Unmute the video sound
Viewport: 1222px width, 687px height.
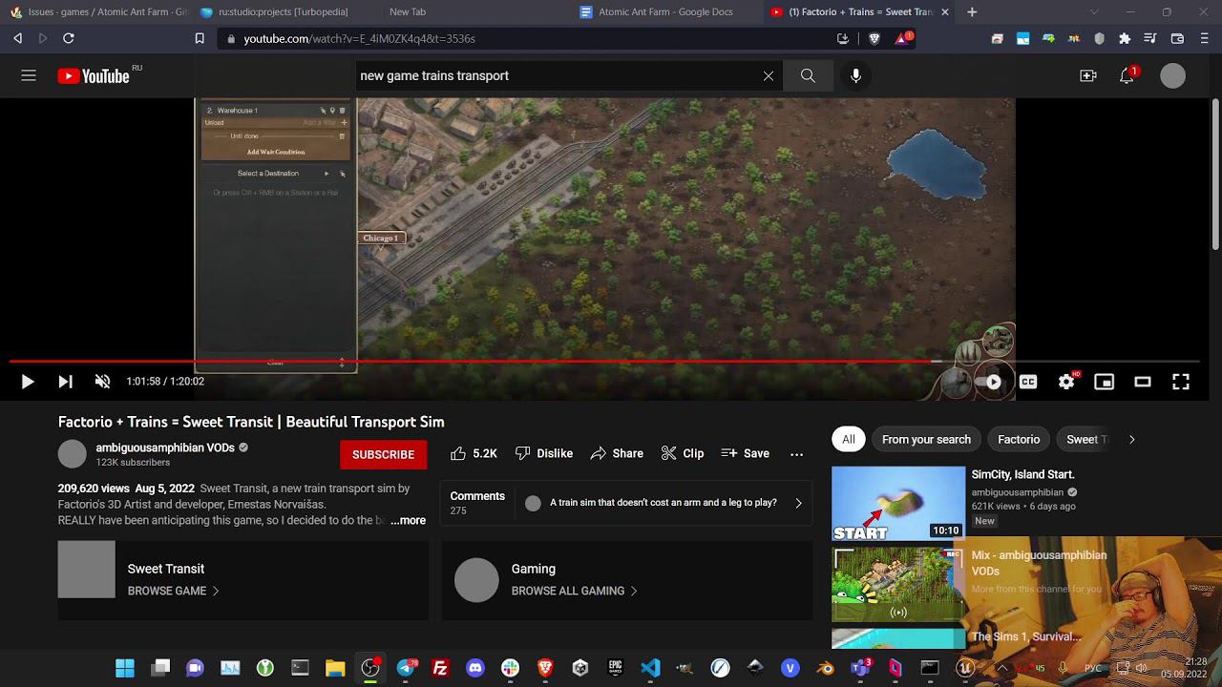coord(102,382)
